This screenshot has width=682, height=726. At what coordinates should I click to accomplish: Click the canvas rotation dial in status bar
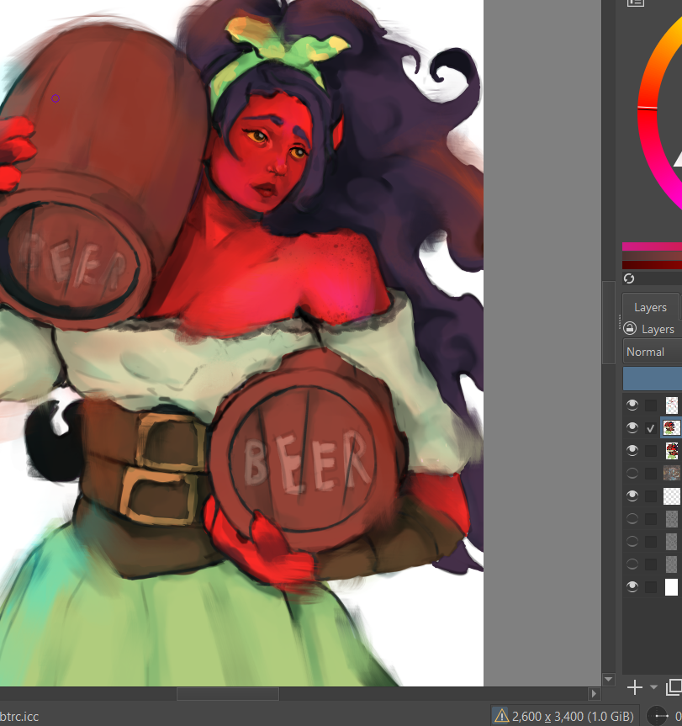click(657, 716)
